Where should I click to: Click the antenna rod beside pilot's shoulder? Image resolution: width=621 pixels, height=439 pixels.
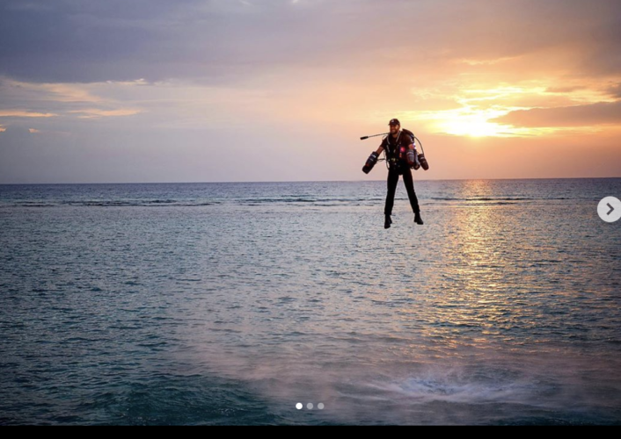coord(373,136)
